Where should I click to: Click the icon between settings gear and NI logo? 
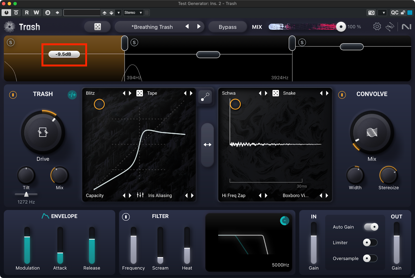[390, 27]
